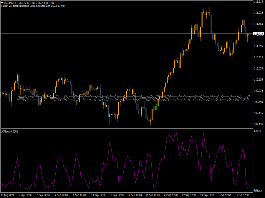The width and height of the screenshot is (265, 198).
Task: Click the 17 Sep 12:00 time label
Action: point(135,195)
